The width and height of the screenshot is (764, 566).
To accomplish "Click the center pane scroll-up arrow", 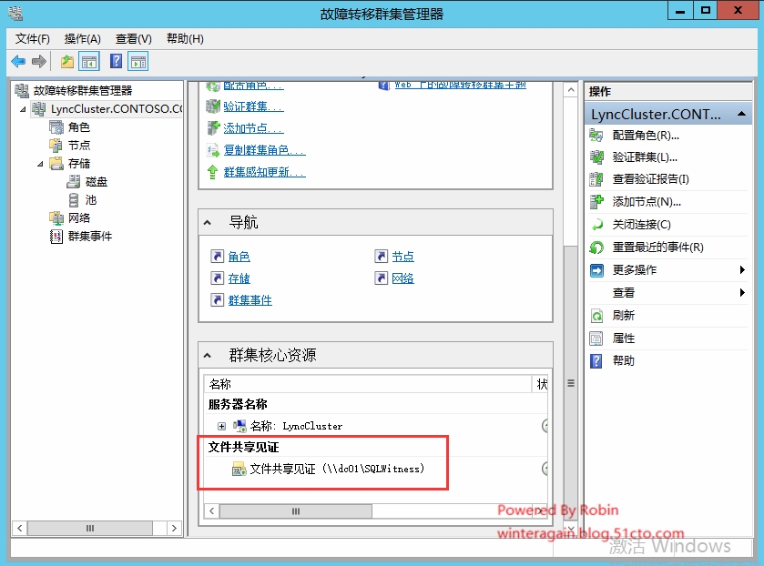I will pyautogui.click(x=571, y=90).
